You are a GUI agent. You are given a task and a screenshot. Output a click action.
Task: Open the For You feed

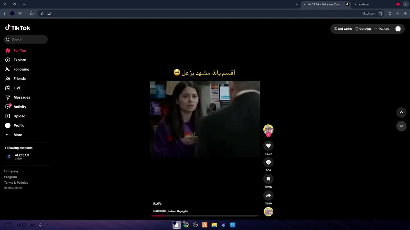coord(15,50)
